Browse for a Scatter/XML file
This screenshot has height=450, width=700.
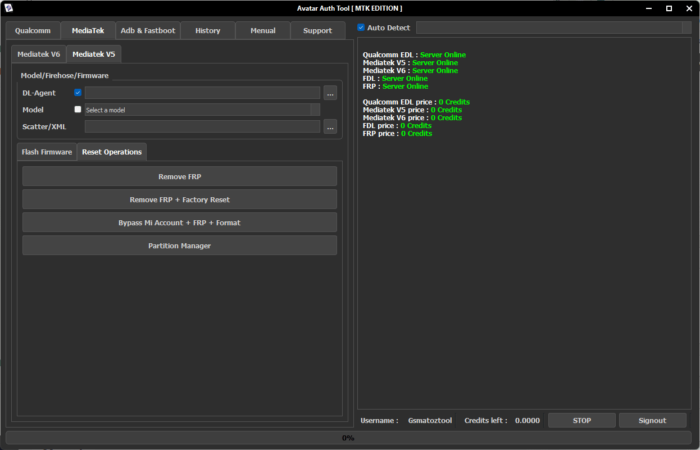330,127
